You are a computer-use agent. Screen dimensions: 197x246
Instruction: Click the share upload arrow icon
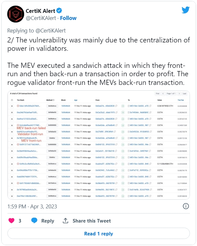65,221
